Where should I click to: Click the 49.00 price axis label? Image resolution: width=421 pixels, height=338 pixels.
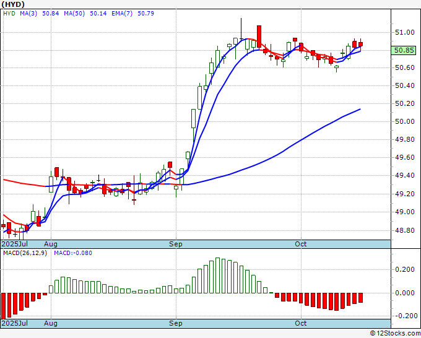coord(405,212)
